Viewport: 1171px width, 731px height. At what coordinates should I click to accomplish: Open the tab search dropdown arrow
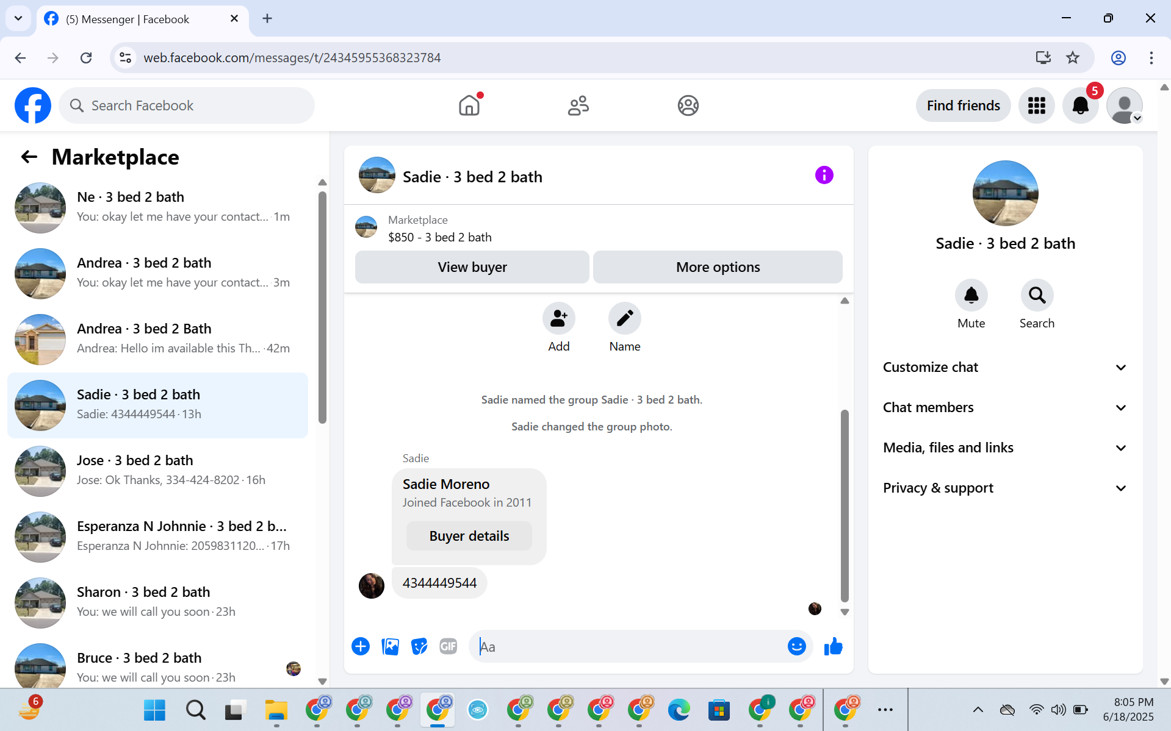tap(18, 18)
